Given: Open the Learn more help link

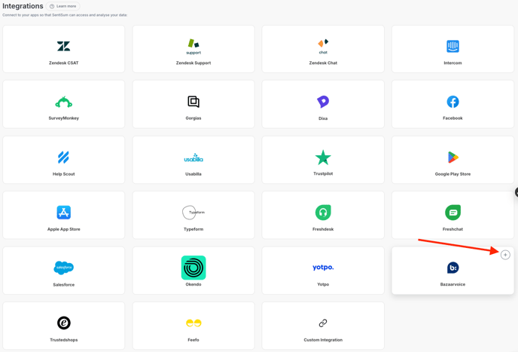Looking at the screenshot, I should [x=62, y=6].
